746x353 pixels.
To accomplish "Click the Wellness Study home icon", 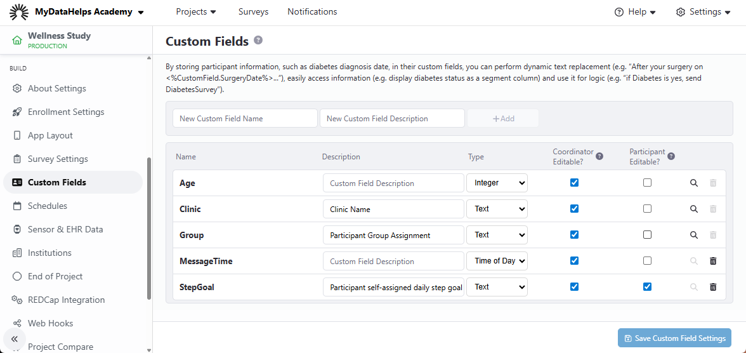I will pos(17,41).
